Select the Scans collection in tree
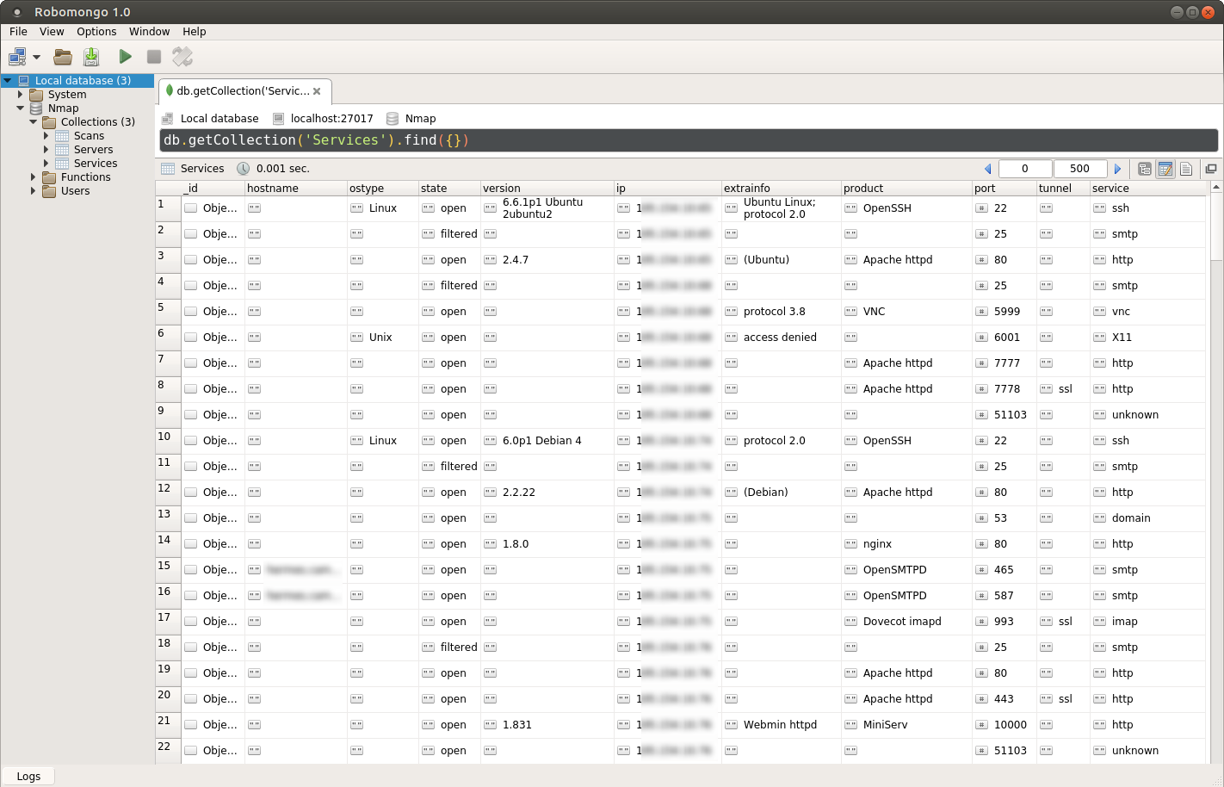Viewport: 1224px width, 787px height. pos(89,136)
